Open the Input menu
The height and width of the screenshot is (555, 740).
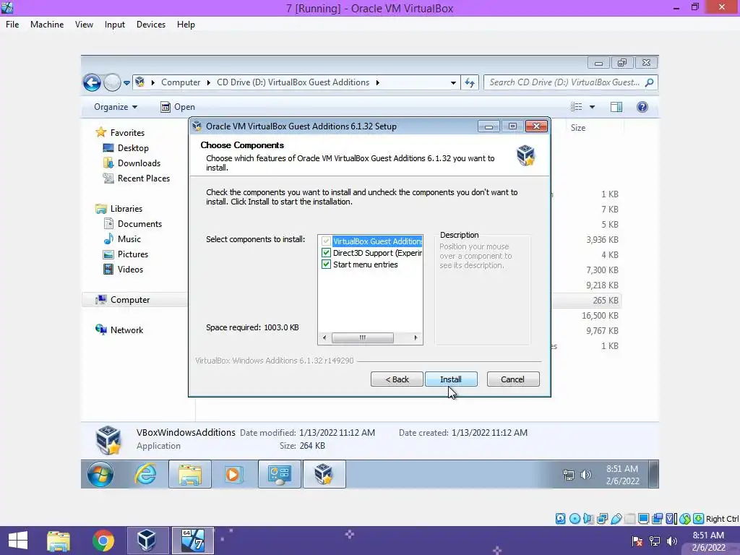(115, 25)
